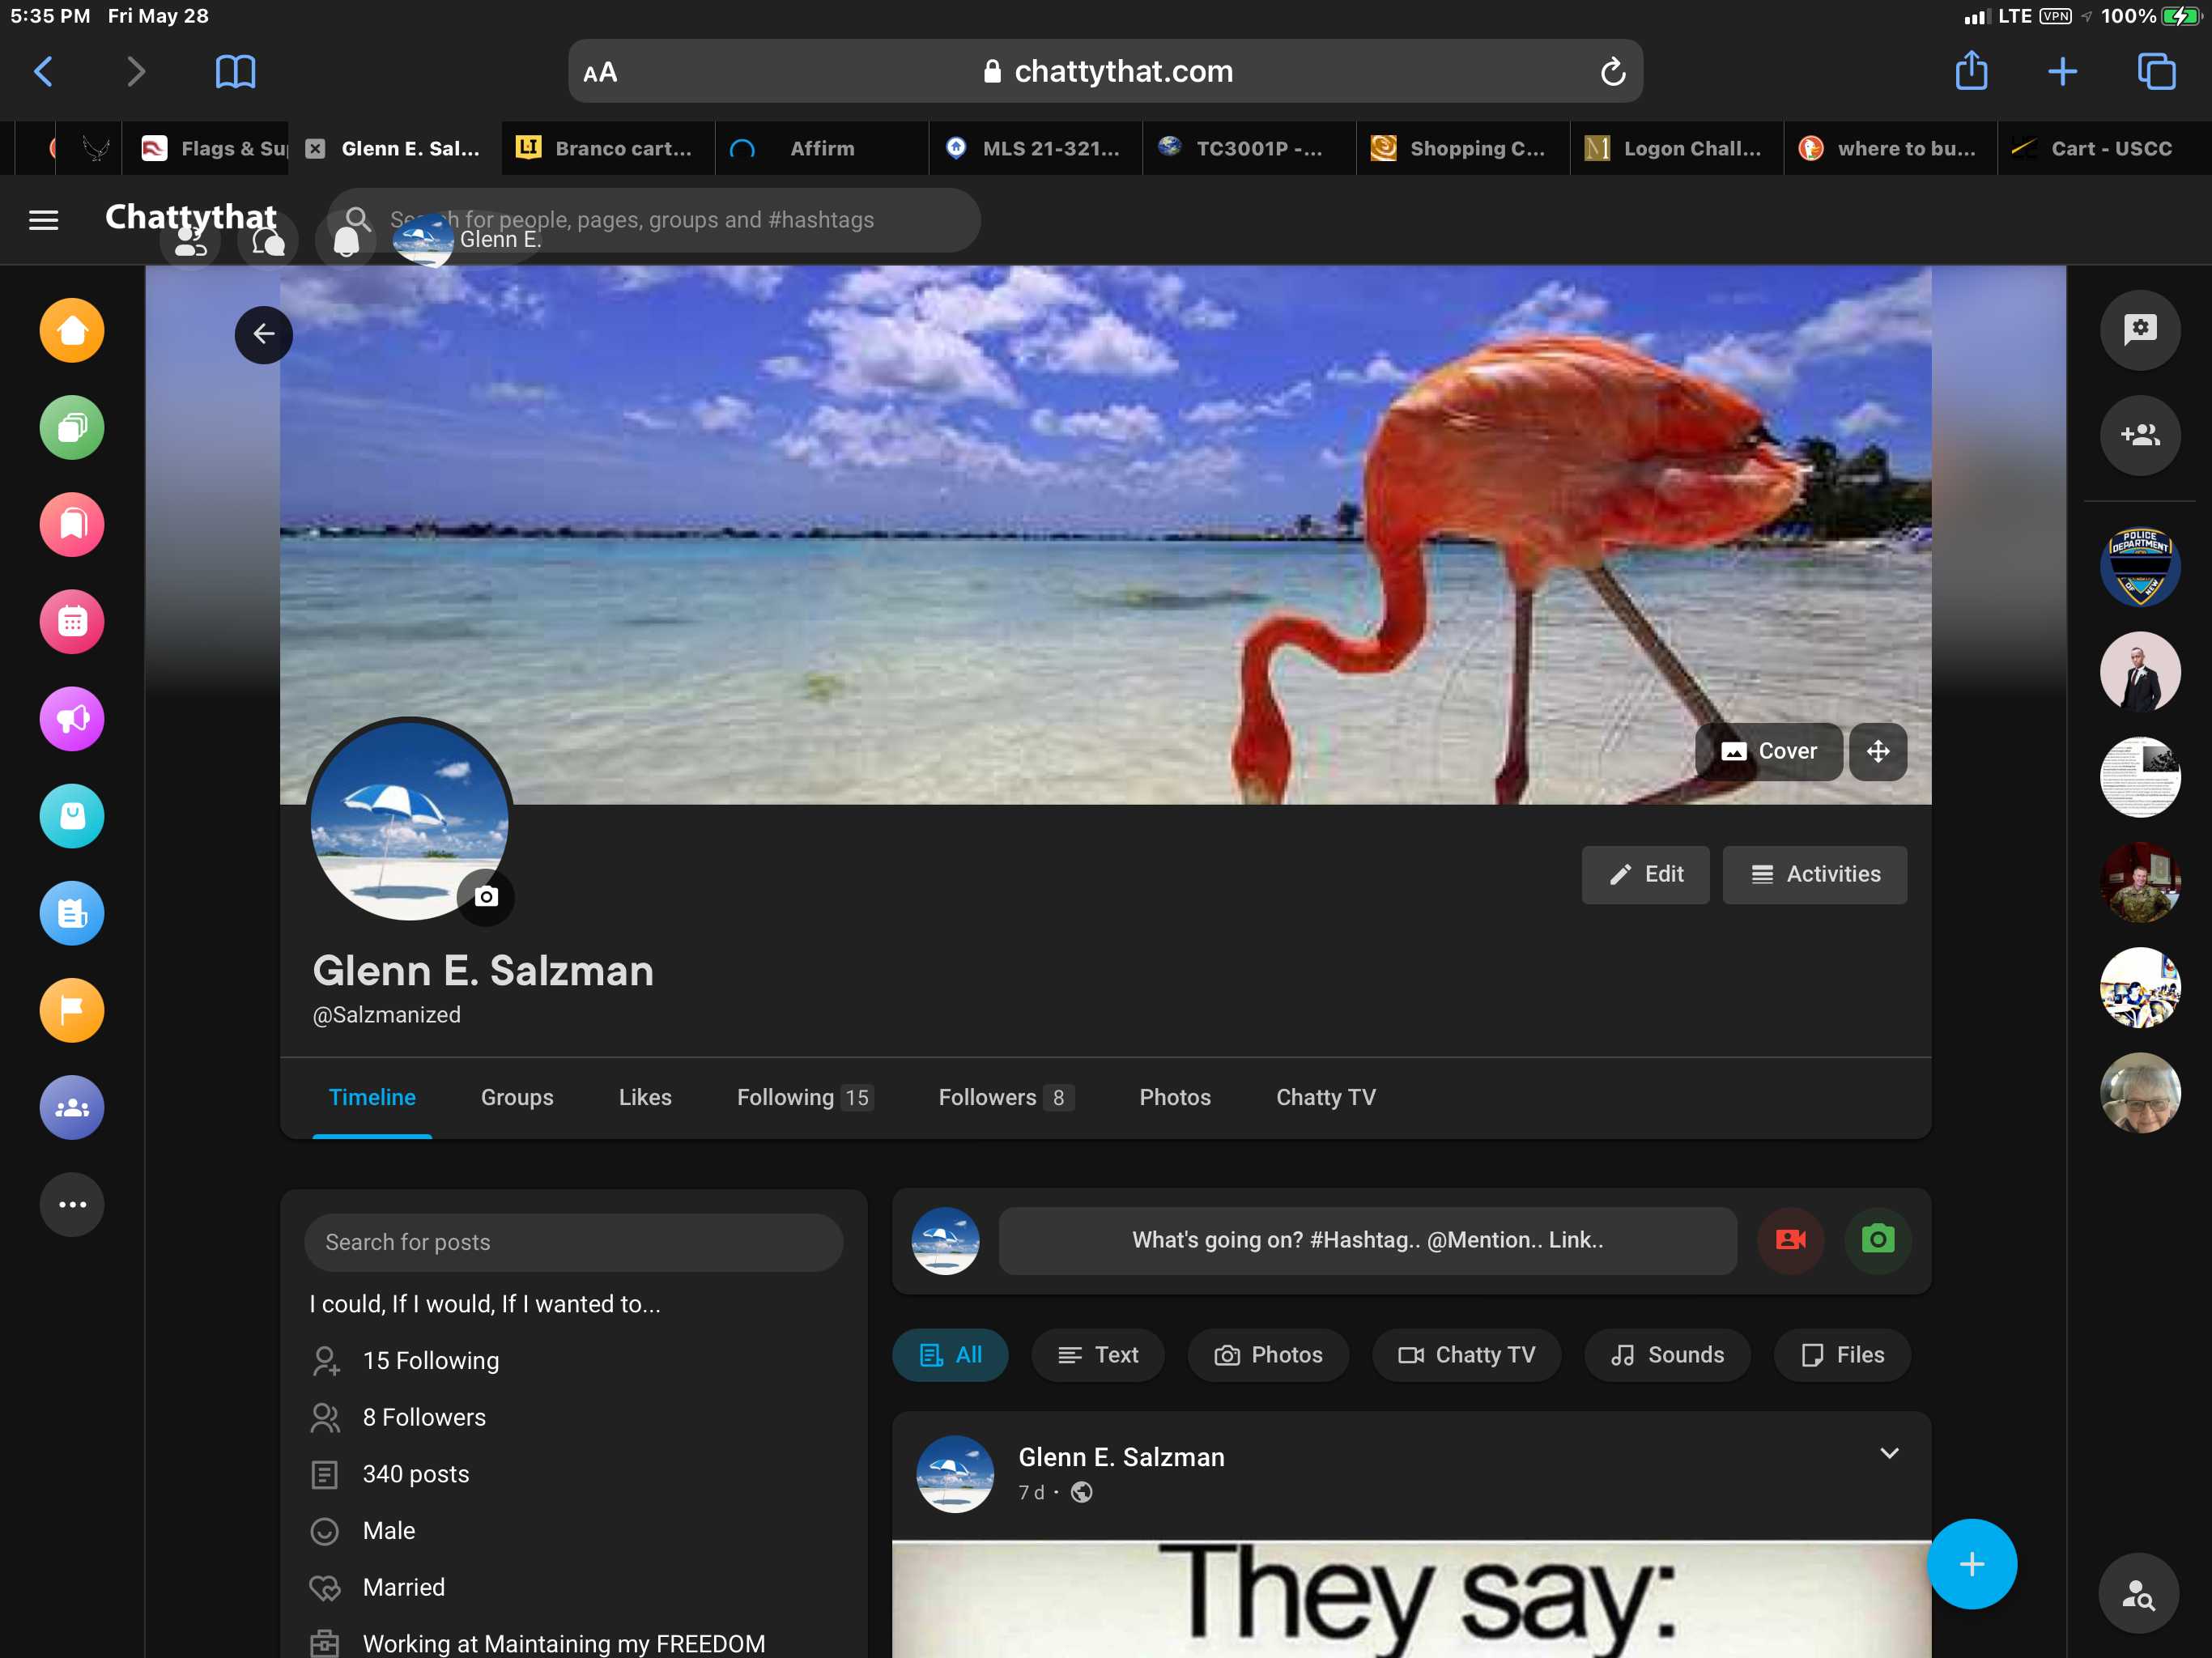Image resolution: width=2212 pixels, height=1658 pixels.
Task: Switch to the Branco cart browser tab
Action: [608, 148]
